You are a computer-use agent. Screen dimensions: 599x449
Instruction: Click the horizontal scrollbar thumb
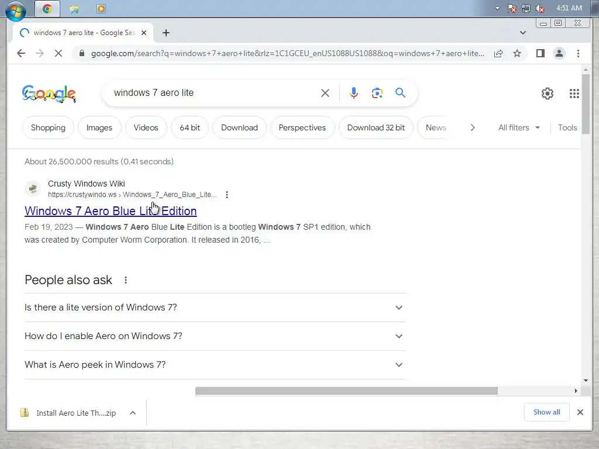coord(346,391)
